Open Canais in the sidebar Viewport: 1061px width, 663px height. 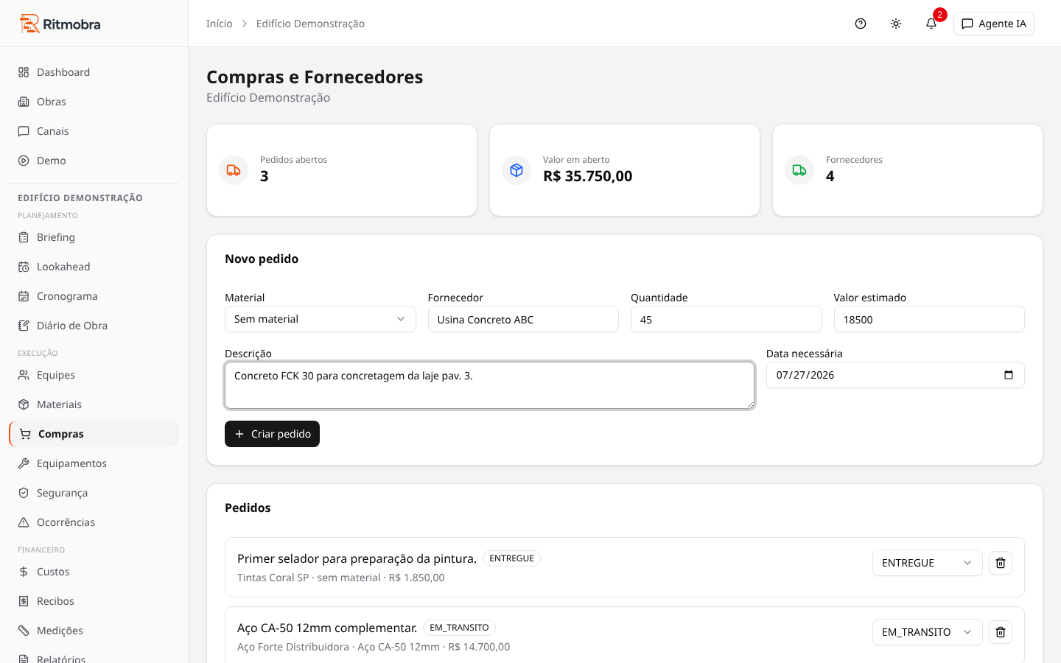pyautogui.click(x=94, y=131)
